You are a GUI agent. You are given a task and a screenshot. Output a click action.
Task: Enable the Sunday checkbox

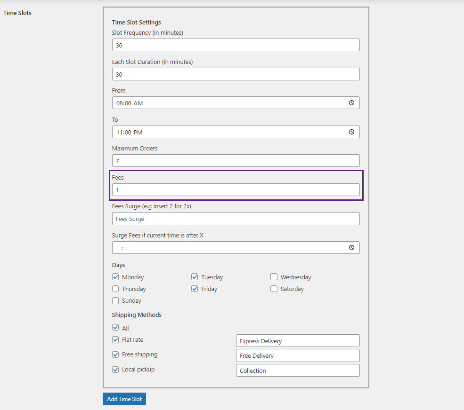115,301
